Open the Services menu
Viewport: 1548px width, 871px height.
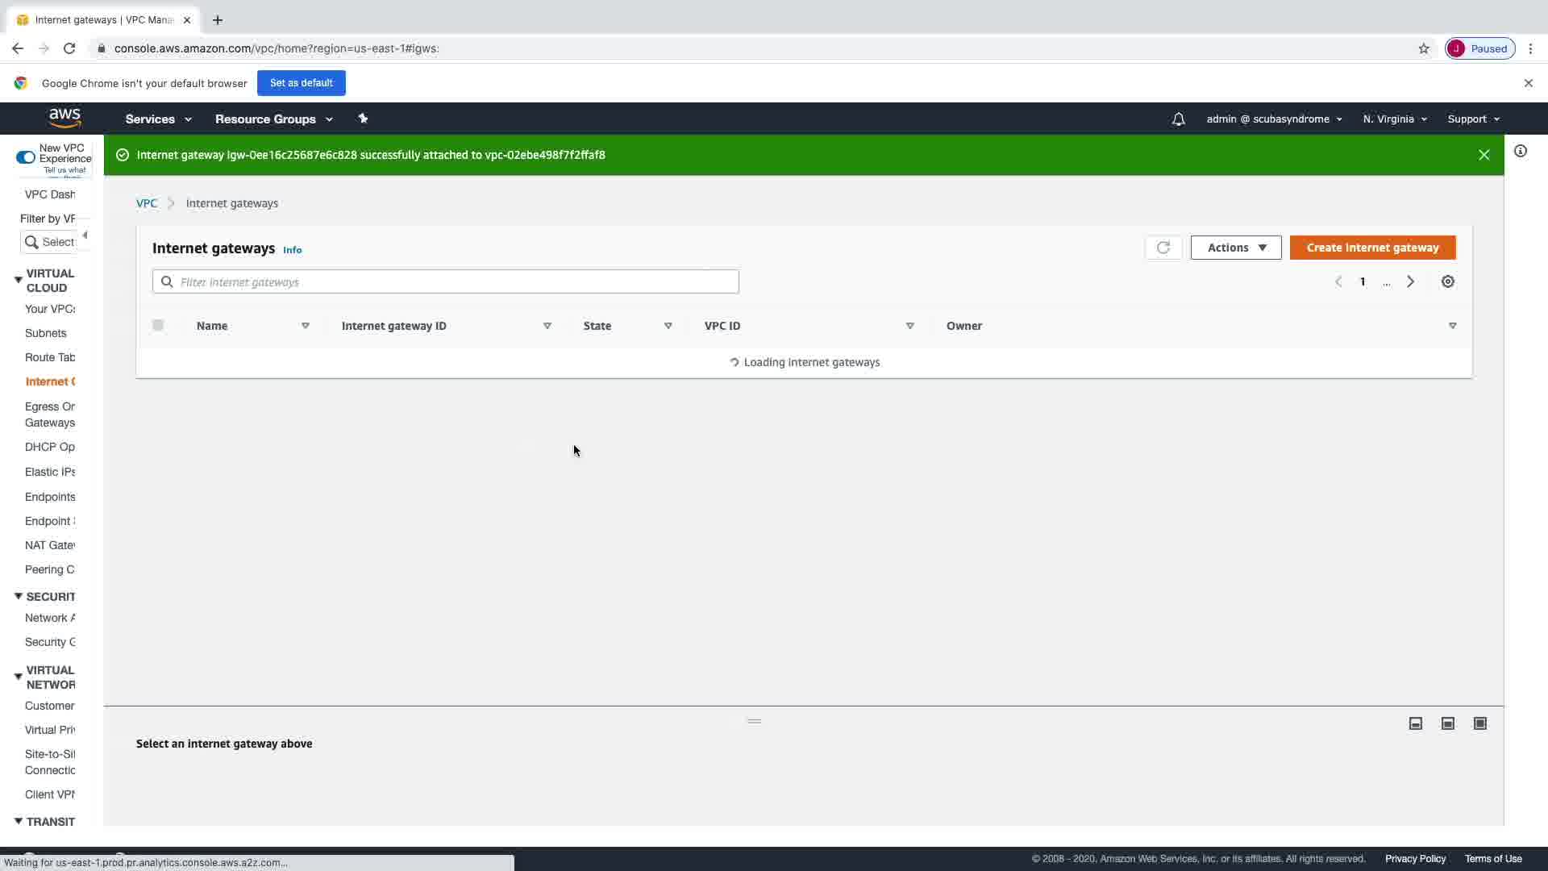158,119
